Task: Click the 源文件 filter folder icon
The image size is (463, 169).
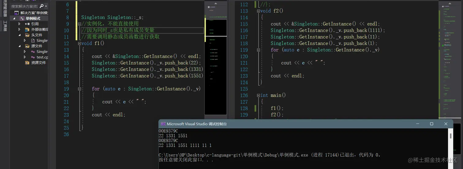Action: 27,46
